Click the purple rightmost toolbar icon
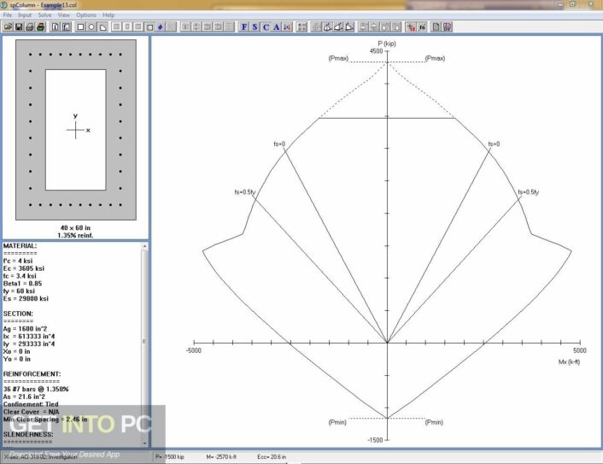The height and width of the screenshot is (464, 603). (x=448, y=27)
